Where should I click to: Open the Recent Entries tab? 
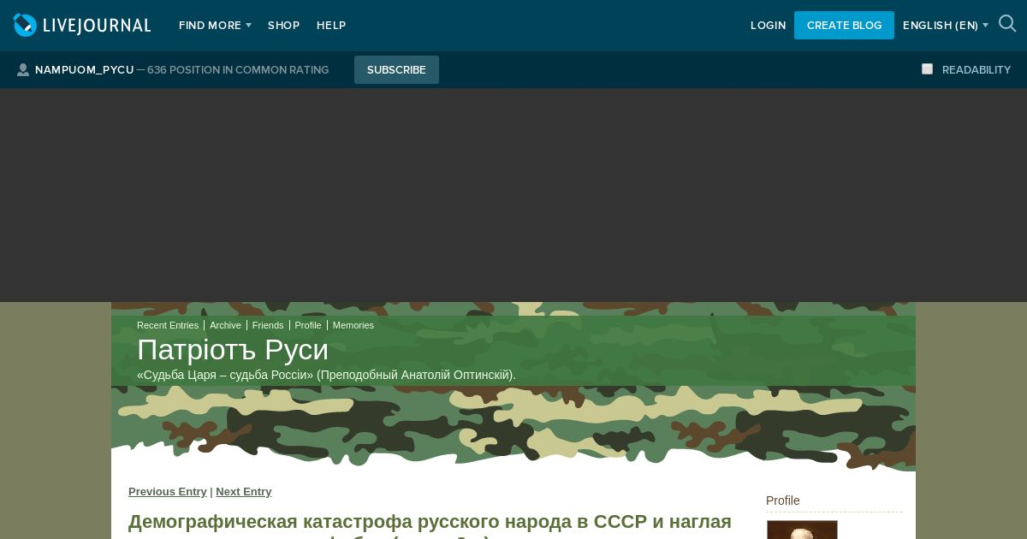[x=168, y=325]
